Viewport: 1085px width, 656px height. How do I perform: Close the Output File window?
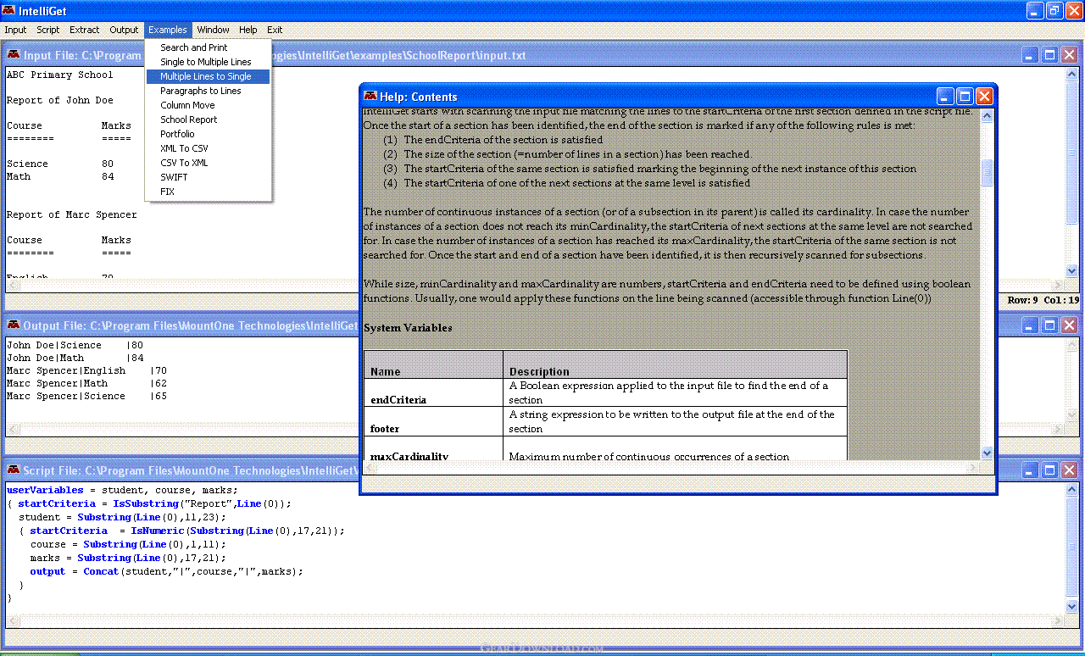tap(1069, 325)
